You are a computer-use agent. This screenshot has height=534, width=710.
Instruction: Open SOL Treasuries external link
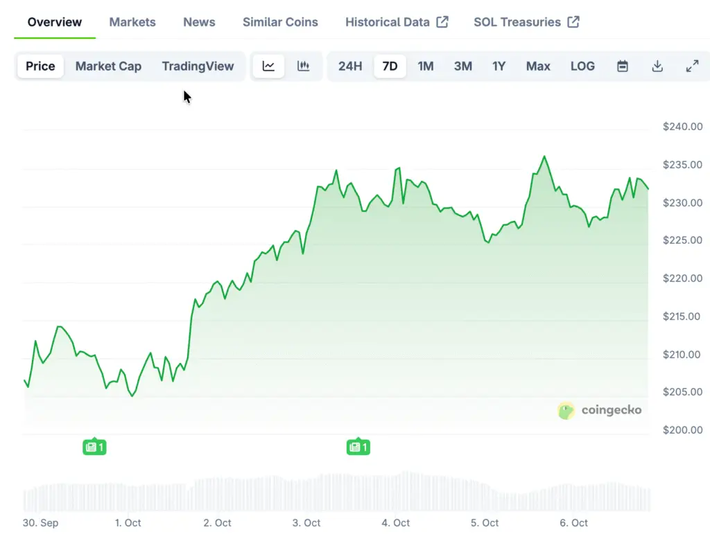click(x=526, y=22)
